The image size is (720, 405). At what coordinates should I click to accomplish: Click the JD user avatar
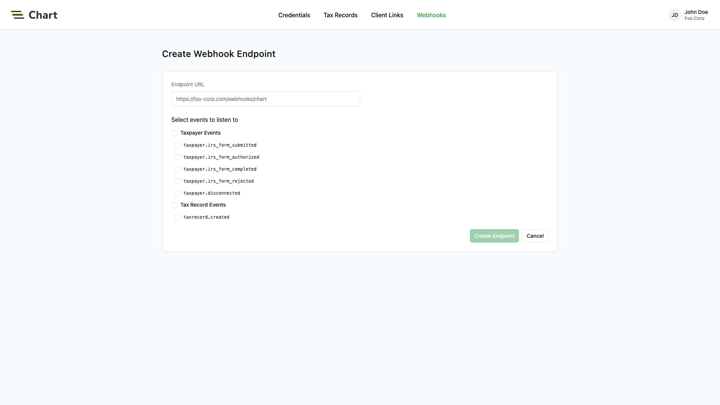(674, 15)
